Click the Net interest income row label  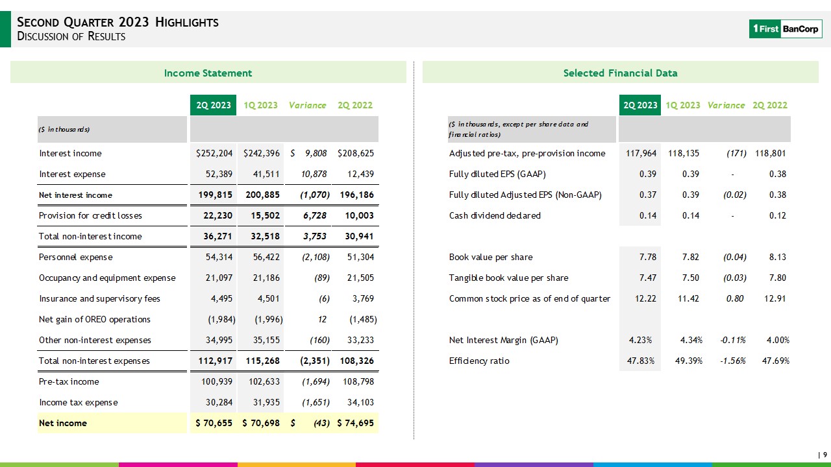coord(75,195)
